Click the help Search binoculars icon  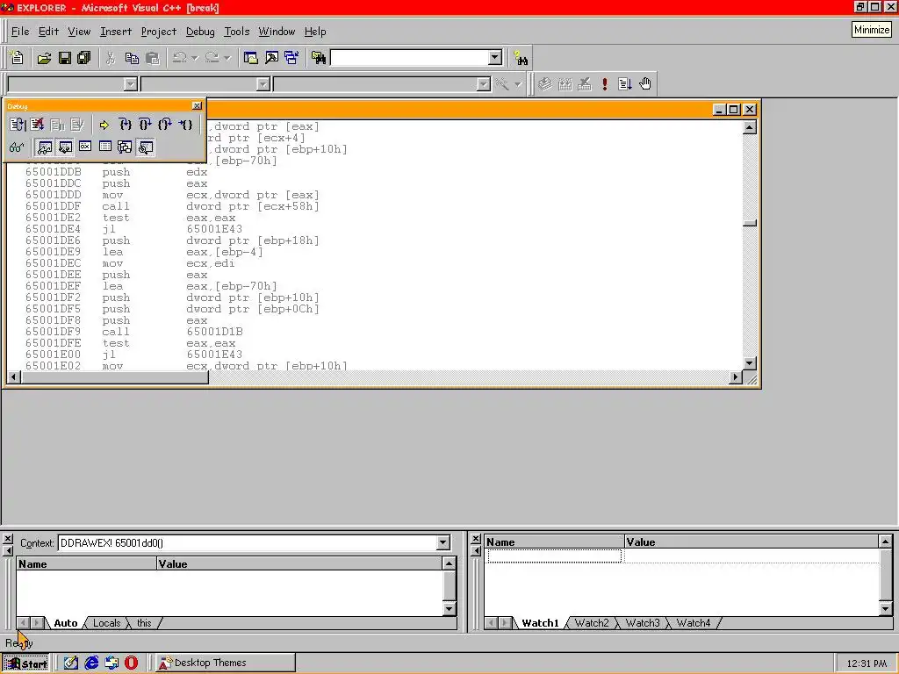(521, 58)
